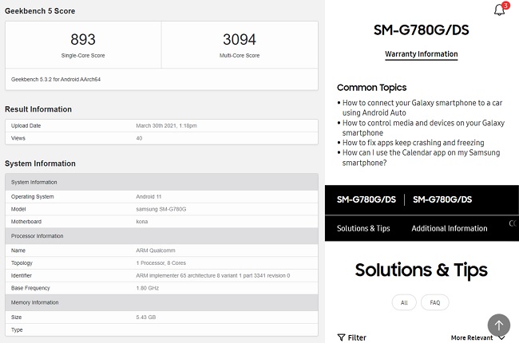
Task: Click the Filter funnel icon
Action: point(341,337)
